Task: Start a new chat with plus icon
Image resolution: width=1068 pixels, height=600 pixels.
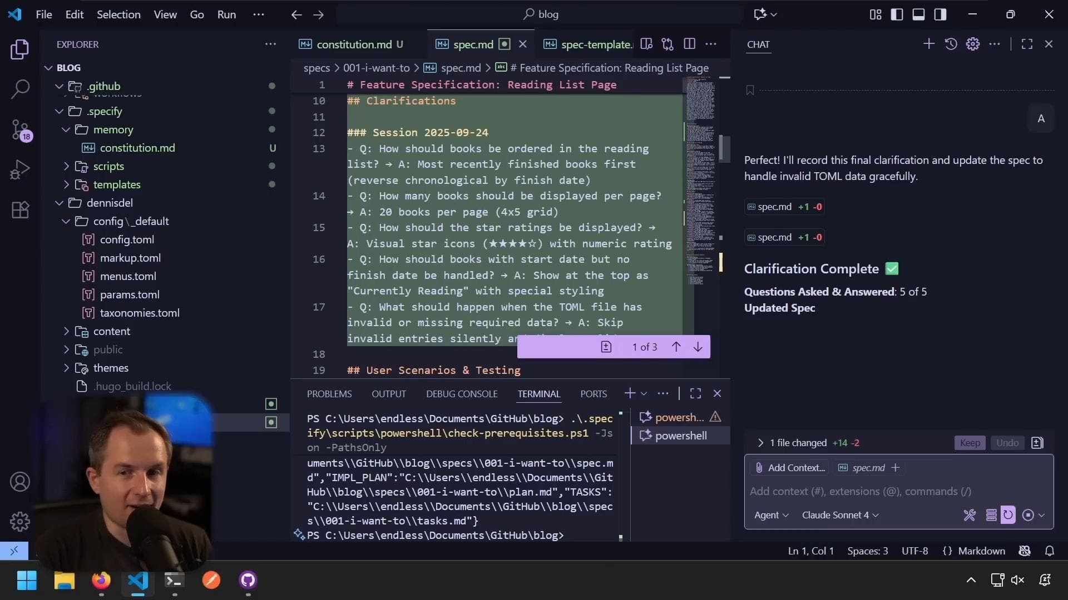Action: click(x=928, y=44)
